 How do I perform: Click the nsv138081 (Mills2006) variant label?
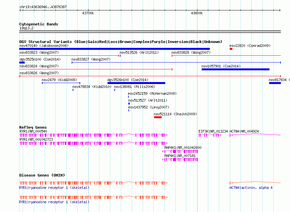pos(135,87)
